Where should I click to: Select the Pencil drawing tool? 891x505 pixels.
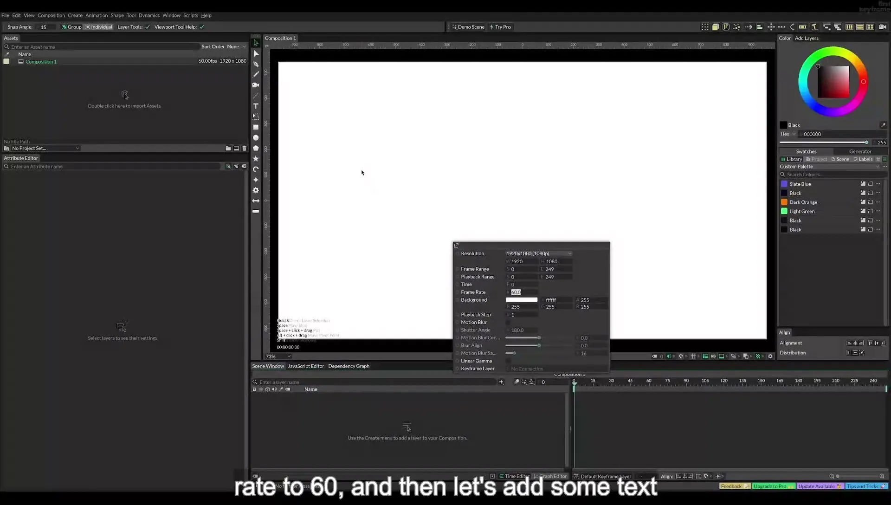[256, 74]
